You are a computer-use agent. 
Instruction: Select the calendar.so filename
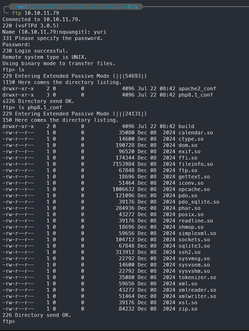point(196,133)
